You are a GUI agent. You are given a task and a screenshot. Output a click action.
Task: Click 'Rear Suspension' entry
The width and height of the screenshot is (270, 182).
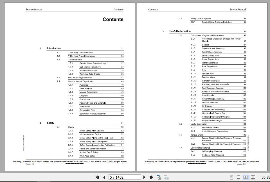[x=210, y=67]
